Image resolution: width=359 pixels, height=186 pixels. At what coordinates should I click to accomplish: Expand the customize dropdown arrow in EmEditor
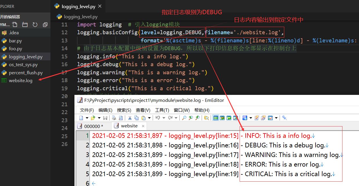point(276,118)
